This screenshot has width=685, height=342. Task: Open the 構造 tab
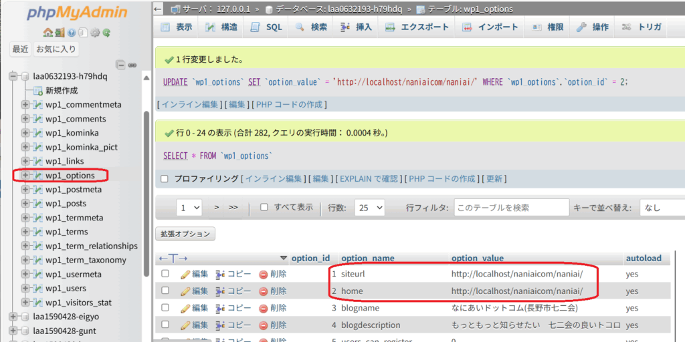coord(221,27)
